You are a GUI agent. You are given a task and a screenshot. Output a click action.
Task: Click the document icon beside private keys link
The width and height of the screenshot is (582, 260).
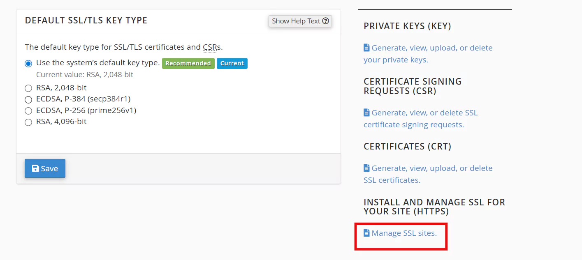coord(366,48)
